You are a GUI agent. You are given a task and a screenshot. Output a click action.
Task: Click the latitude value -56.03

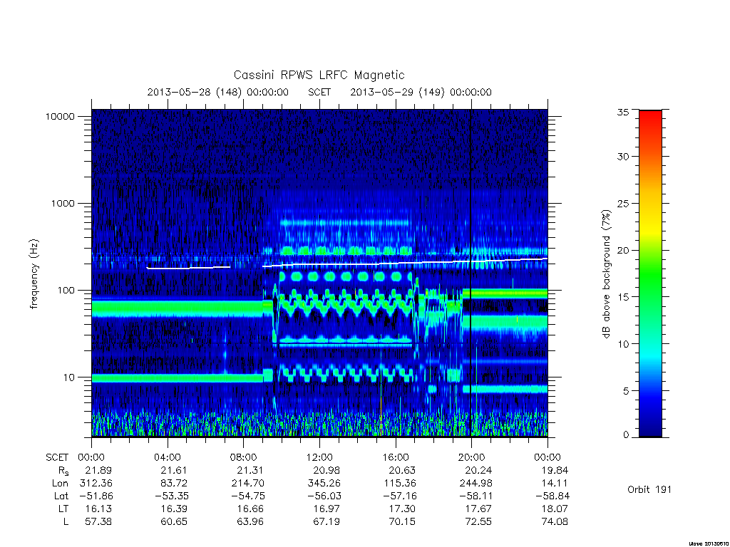point(324,496)
